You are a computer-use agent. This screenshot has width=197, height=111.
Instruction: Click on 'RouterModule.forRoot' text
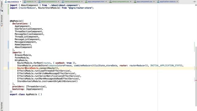tap(30, 63)
